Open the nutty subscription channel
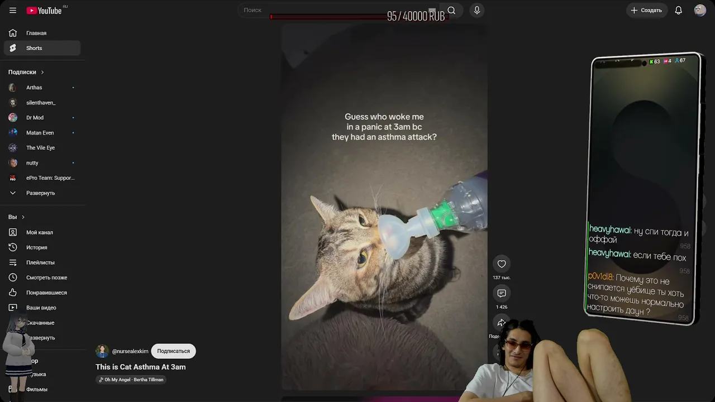 [42, 163]
